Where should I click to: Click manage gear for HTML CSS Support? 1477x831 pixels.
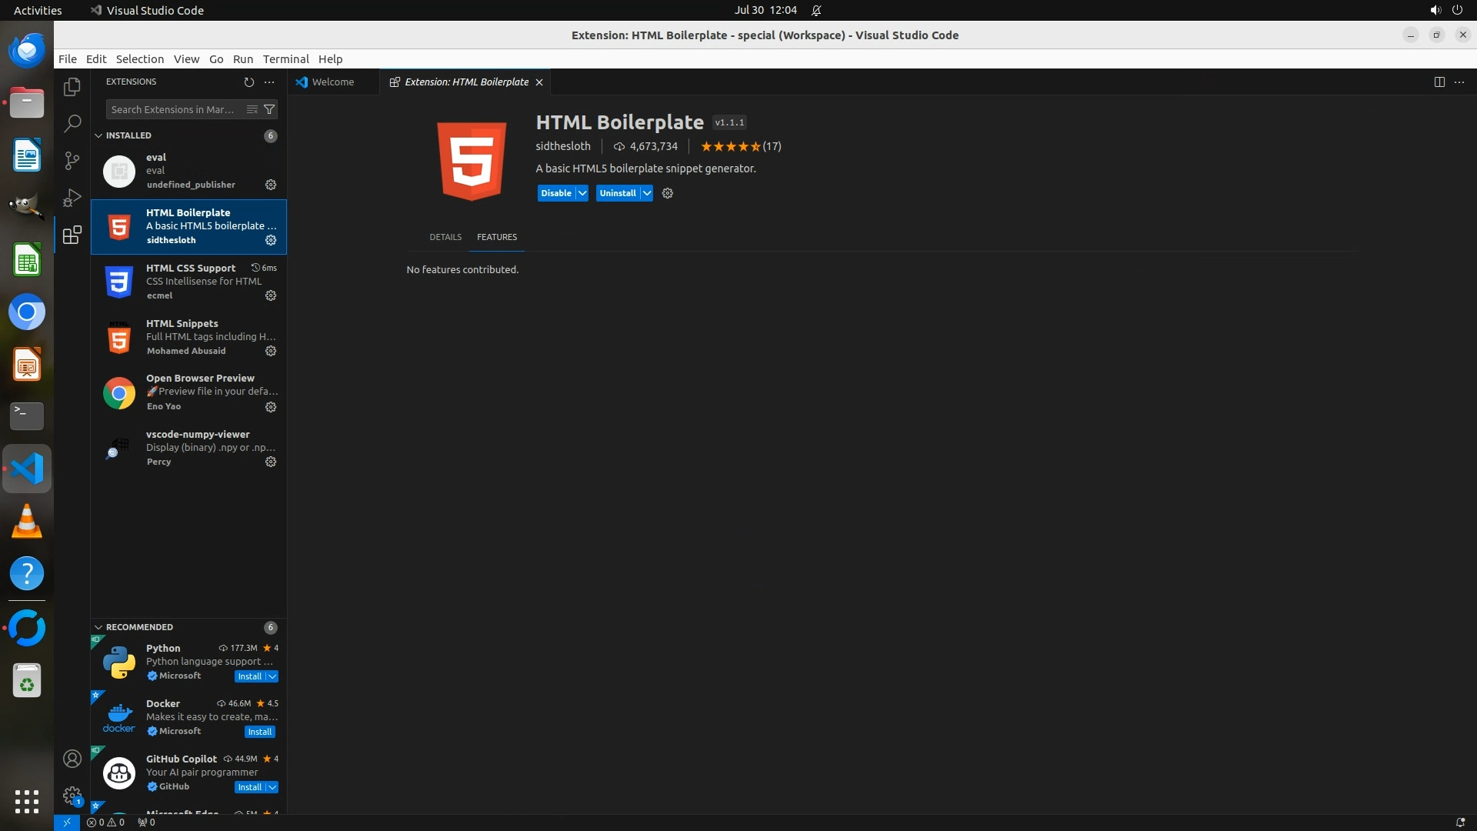tap(271, 295)
